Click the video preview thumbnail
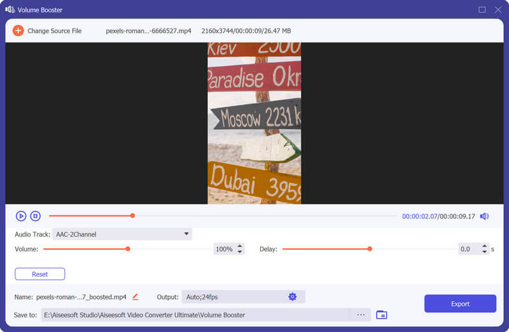 pos(254,123)
